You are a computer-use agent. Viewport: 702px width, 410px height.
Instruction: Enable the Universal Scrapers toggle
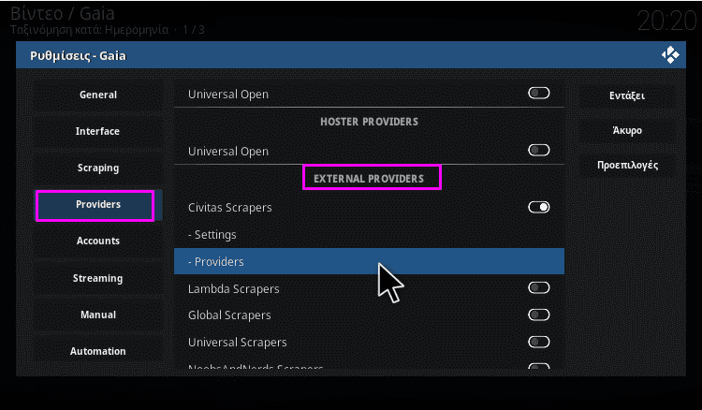[x=538, y=342]
